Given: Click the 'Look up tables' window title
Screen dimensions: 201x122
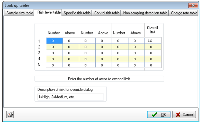Looking at the screenshot, I should click(17, 6).
